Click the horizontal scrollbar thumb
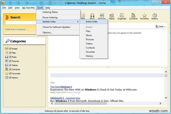171x114 pixels. point(81,103)
